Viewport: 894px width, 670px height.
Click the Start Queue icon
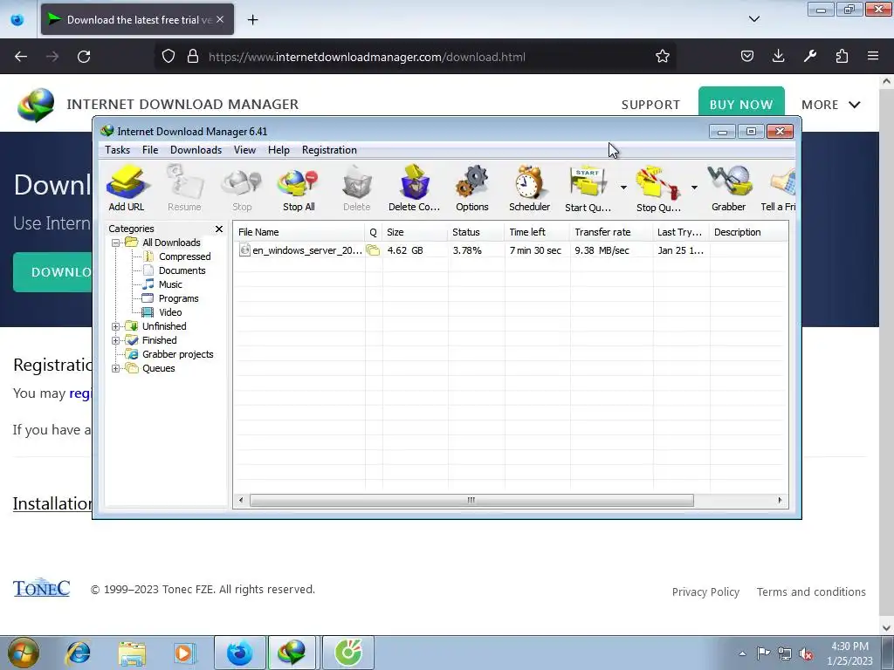click(588, 188)
